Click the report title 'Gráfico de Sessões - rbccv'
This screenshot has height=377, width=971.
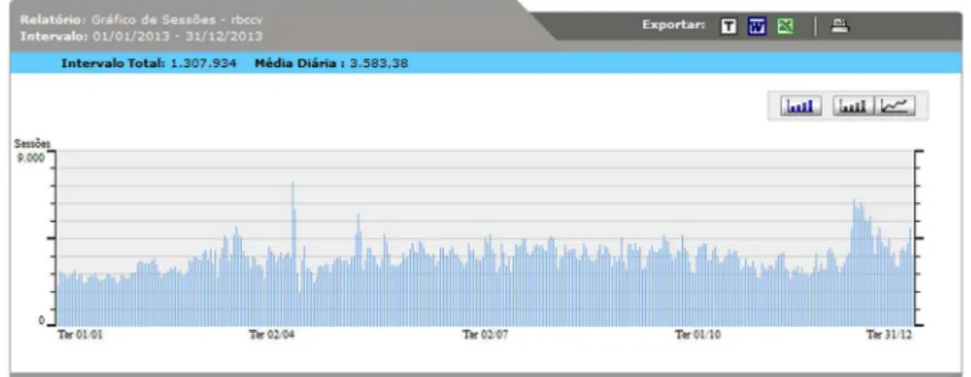coord(177,19)
